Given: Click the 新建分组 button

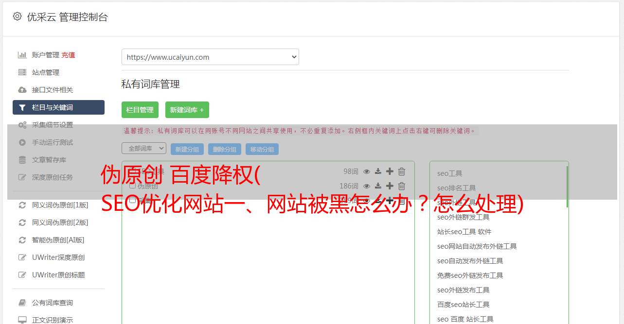Looking at the screenshot, I should pyautogui.click(x=187, y=149).
